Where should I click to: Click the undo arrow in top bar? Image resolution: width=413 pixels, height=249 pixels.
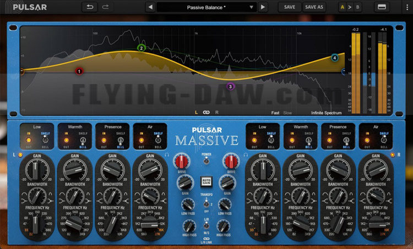(90, 7)
